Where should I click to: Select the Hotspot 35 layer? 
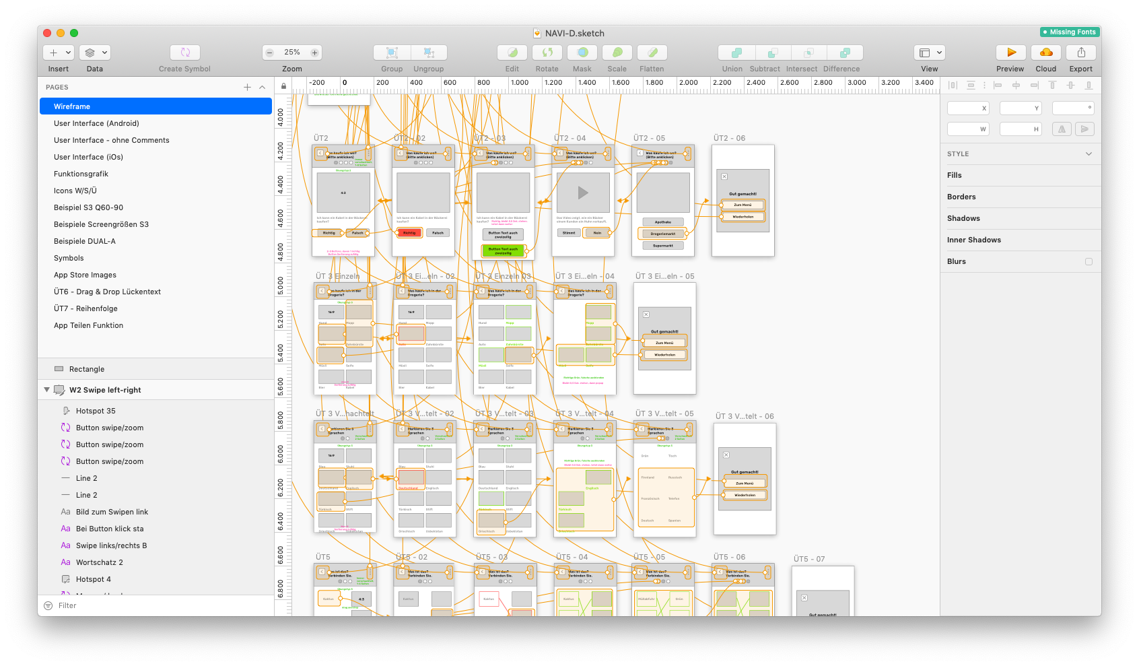tap(156, 411)
